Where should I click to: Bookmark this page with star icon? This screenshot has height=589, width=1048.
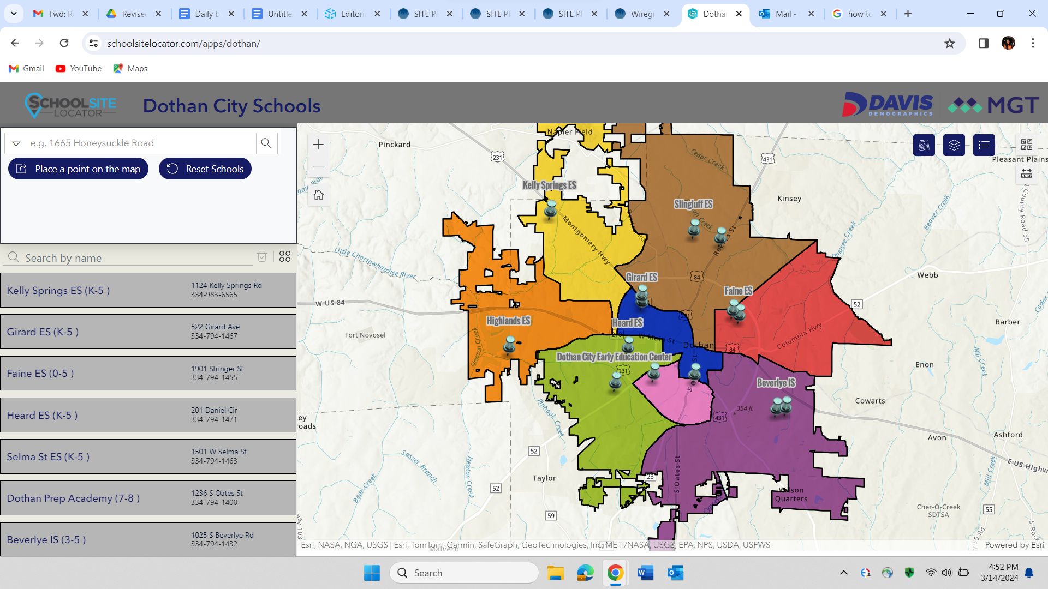[950, 43]
